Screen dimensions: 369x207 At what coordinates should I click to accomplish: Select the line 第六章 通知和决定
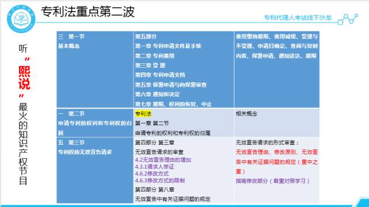[x=157, y=94]
